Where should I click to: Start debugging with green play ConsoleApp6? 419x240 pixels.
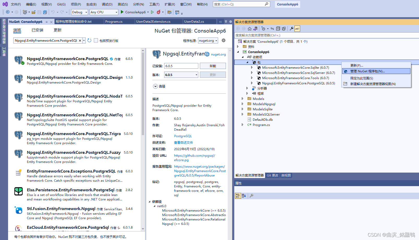coord(133,12)
